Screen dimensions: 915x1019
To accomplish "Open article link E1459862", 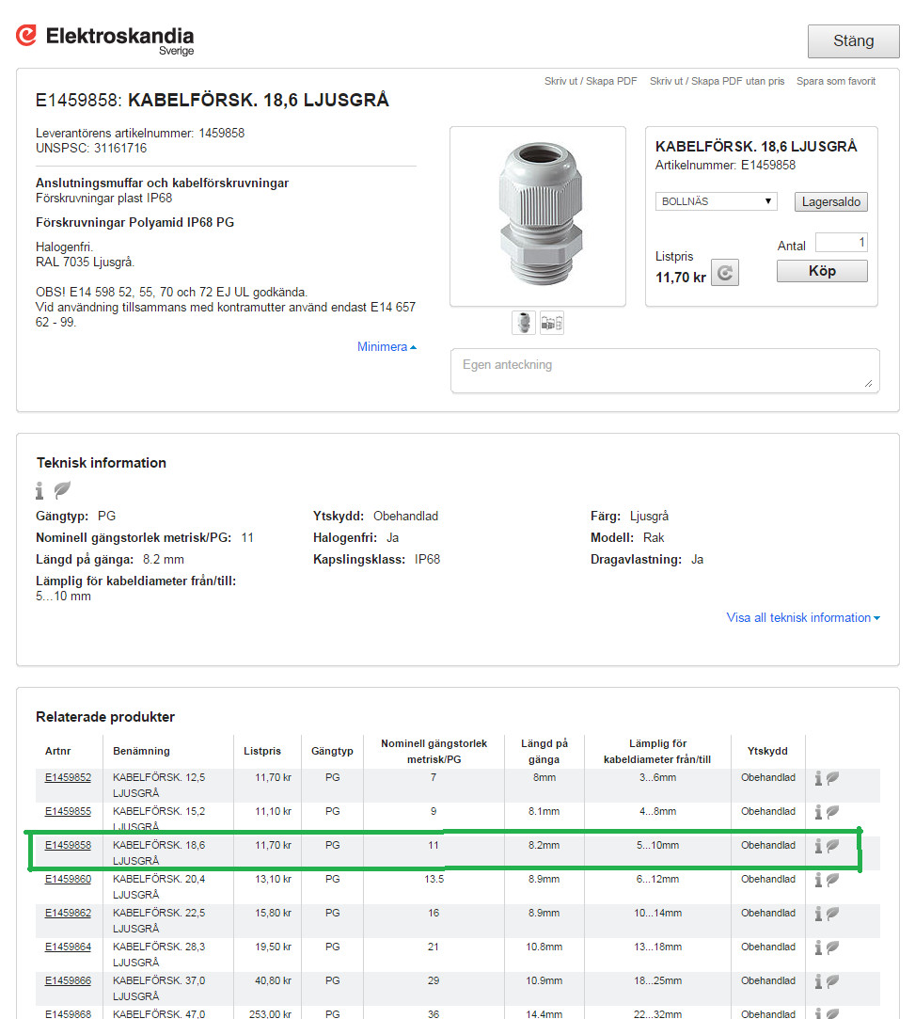I will point(68,914).
